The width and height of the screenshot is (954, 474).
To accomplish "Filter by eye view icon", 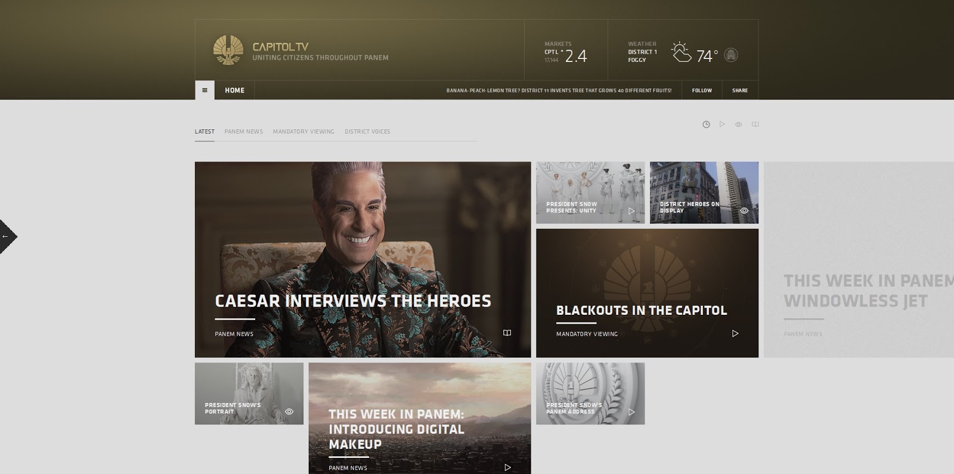I will point(738,125).
